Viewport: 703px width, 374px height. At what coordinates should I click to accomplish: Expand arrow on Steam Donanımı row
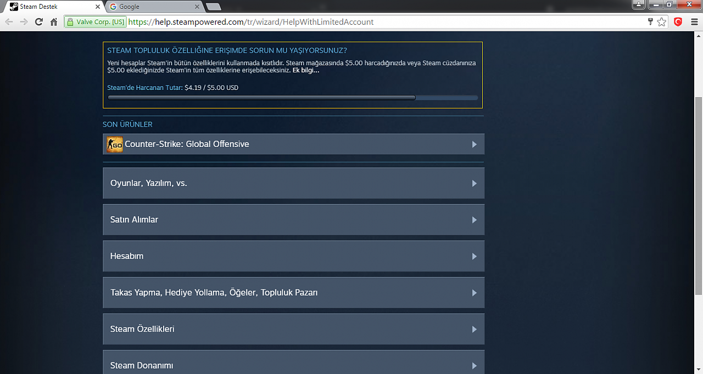click(x=475, y=366)
